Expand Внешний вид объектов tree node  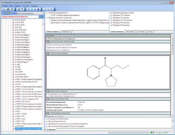[x=47, y=121]
